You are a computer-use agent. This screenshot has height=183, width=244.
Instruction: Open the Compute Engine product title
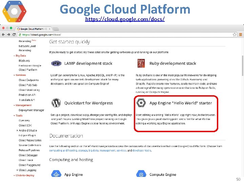163,175
